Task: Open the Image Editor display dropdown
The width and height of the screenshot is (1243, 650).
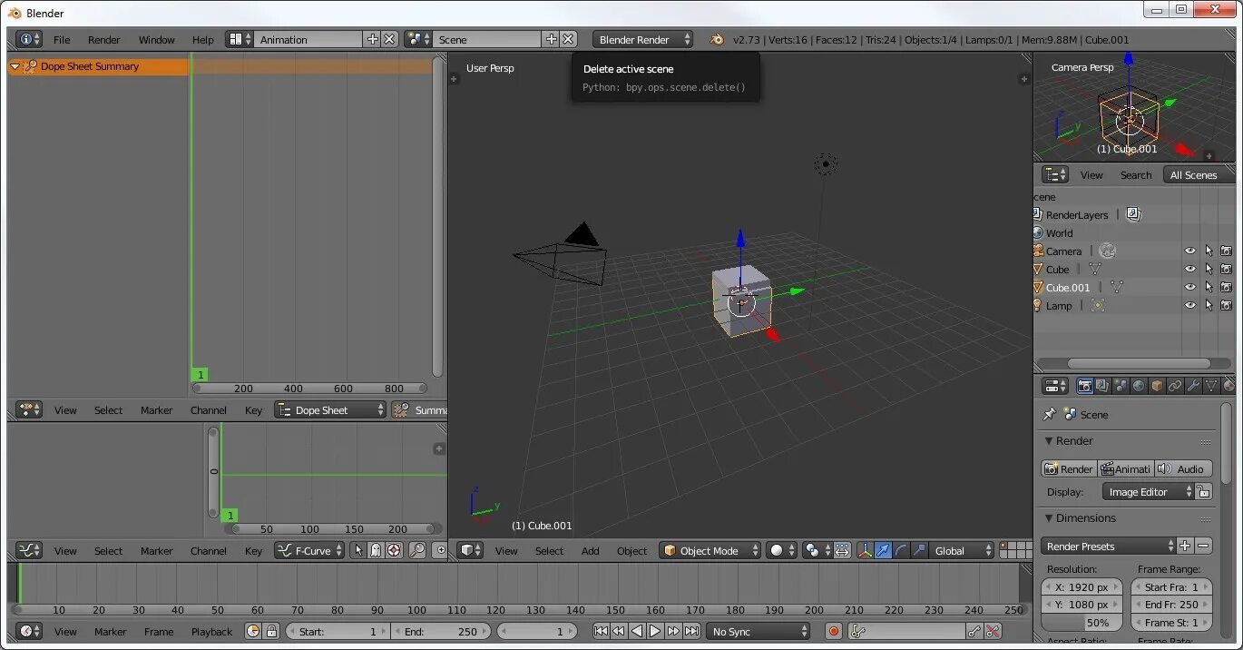Action: [1148, 491]
